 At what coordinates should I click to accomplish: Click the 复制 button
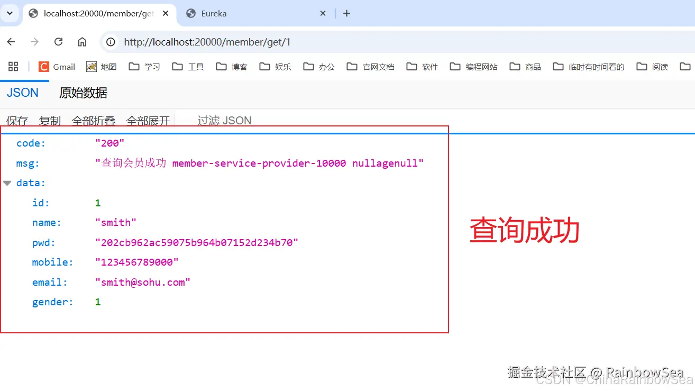pos(50,121)
